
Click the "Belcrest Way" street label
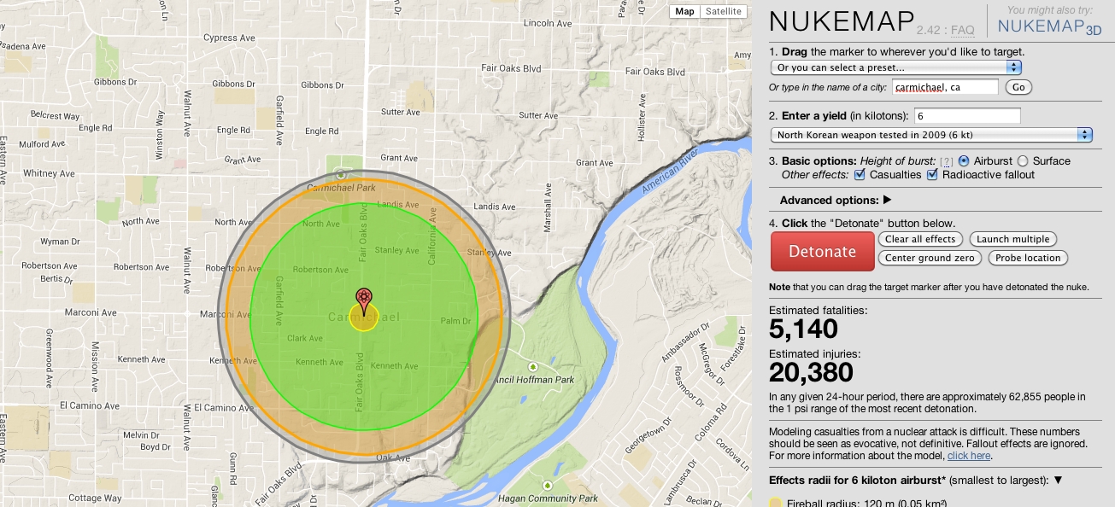pos(55,115)
